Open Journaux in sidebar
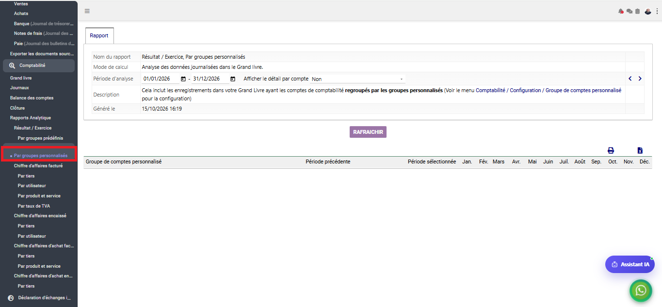 click(19, 88)
